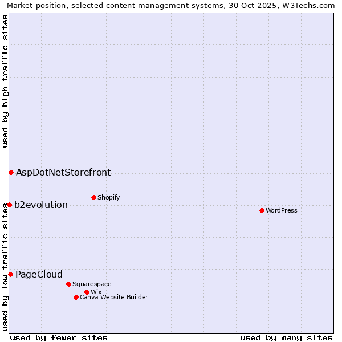342x342 pixels.
Task: Click the red Canva Website Builder marker
Action: [76, 297]
